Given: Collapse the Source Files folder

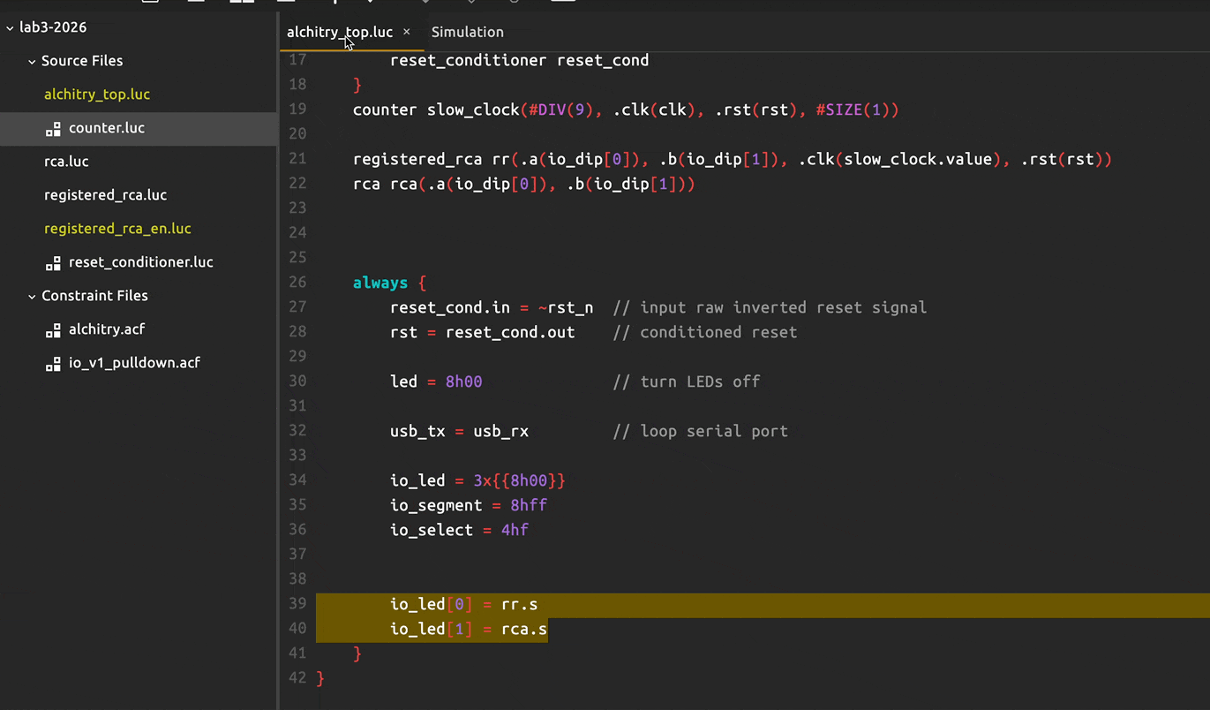Looking at the screenshot, I should pos(32,62).
